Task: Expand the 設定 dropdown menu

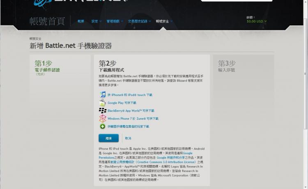Action: [97, 21]
